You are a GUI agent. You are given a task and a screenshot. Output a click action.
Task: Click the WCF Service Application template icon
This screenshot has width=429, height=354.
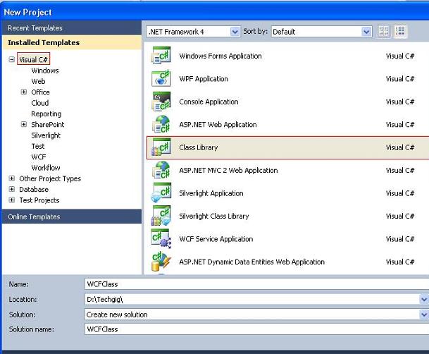tap(161, 238)
